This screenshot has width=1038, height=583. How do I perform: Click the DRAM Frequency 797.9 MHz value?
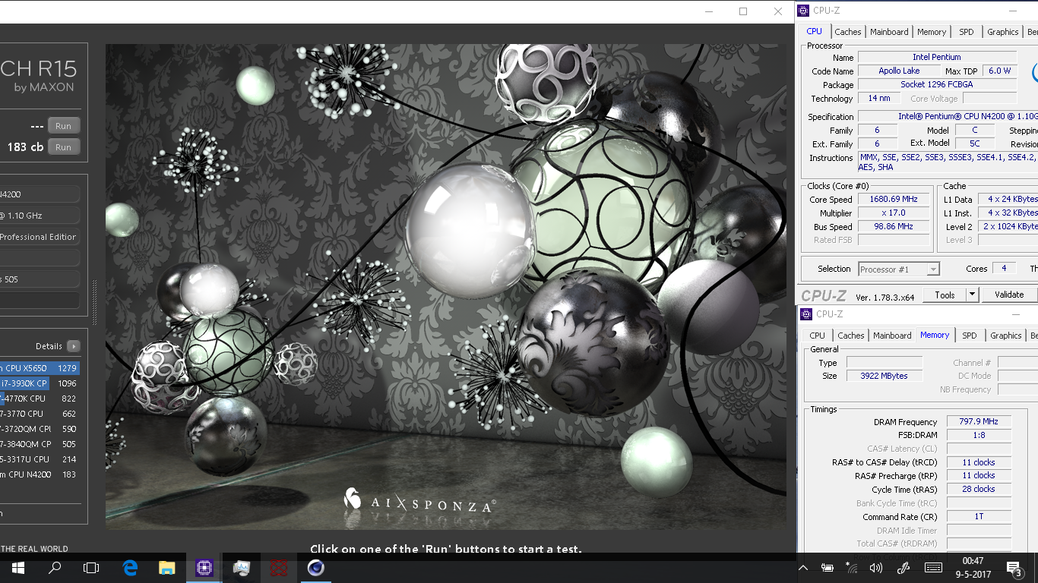(979, 421)
